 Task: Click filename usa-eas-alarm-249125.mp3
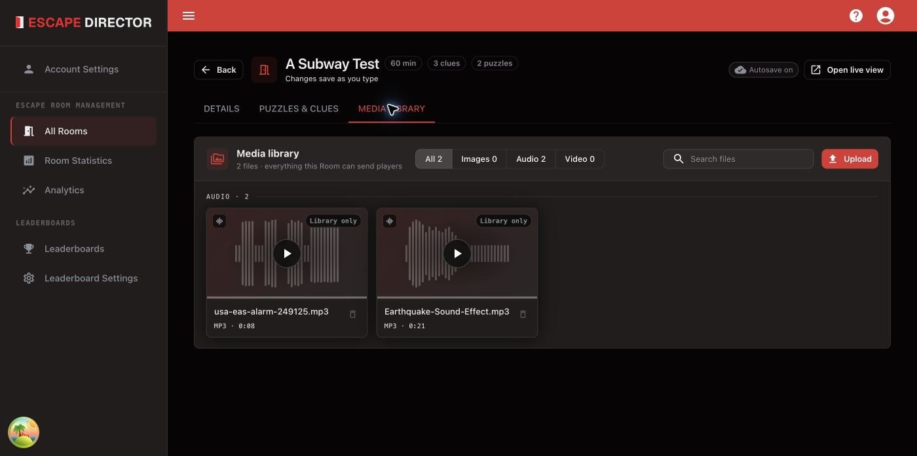271,311
